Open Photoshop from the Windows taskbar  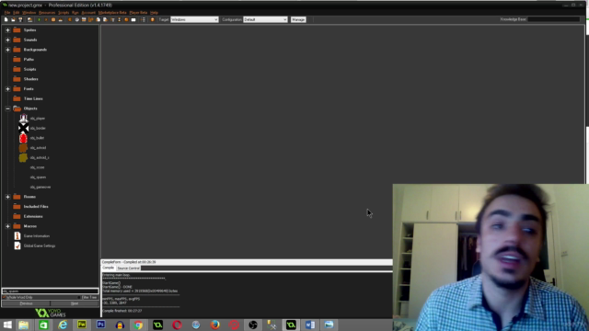point(100,325)
